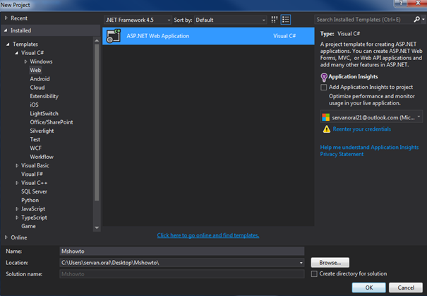
Task: Select the WCF category
Action: pos(36,148)
